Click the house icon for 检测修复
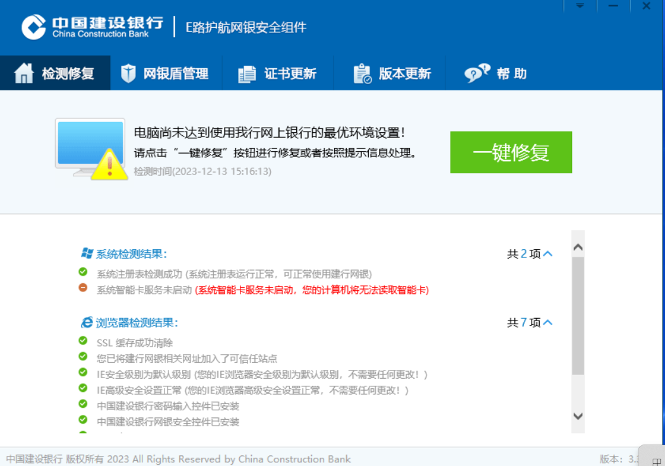Screen dimensions: 665x466 tap(23, 73)
